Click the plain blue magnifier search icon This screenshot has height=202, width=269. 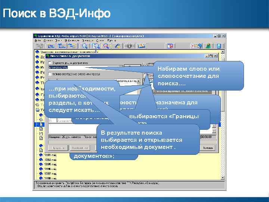click(84, 46)
